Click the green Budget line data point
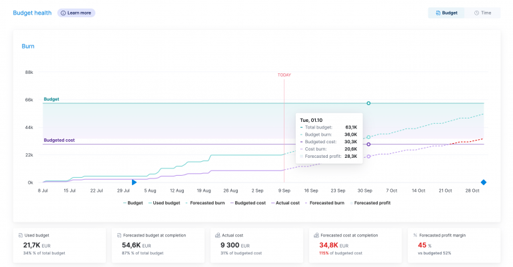 coord(368,103)
